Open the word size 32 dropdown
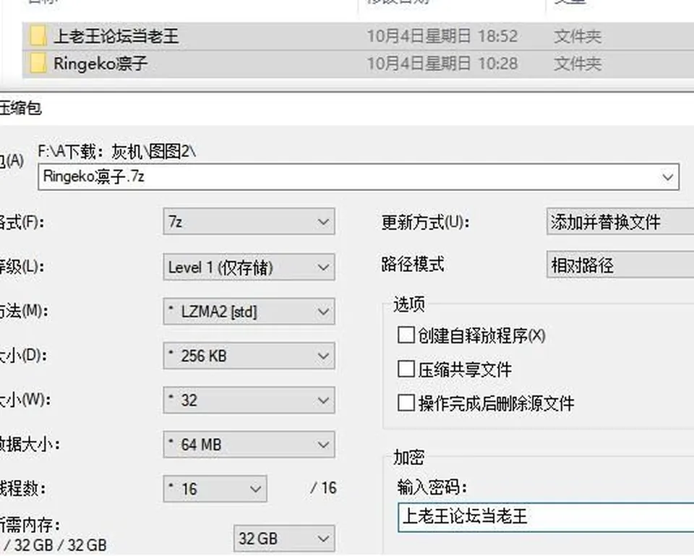 (x=249, y=400)
